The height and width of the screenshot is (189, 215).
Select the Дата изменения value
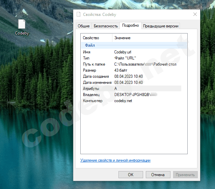click(x=129, y=82)
